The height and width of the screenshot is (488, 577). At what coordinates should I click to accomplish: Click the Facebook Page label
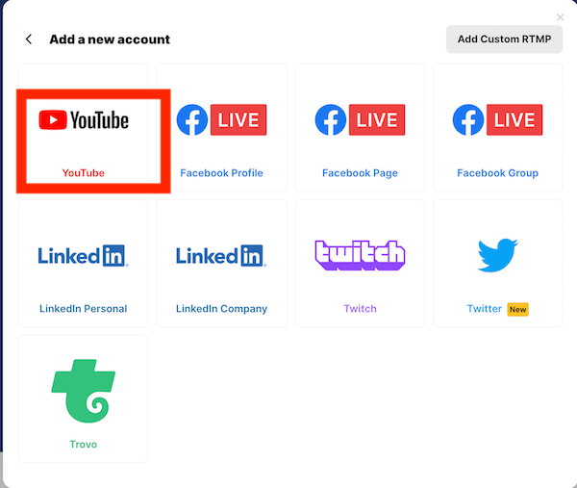(360, 173)
